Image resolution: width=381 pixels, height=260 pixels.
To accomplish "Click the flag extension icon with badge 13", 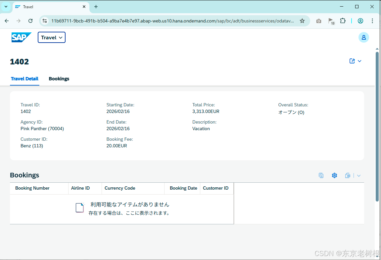I will point(331,21).
